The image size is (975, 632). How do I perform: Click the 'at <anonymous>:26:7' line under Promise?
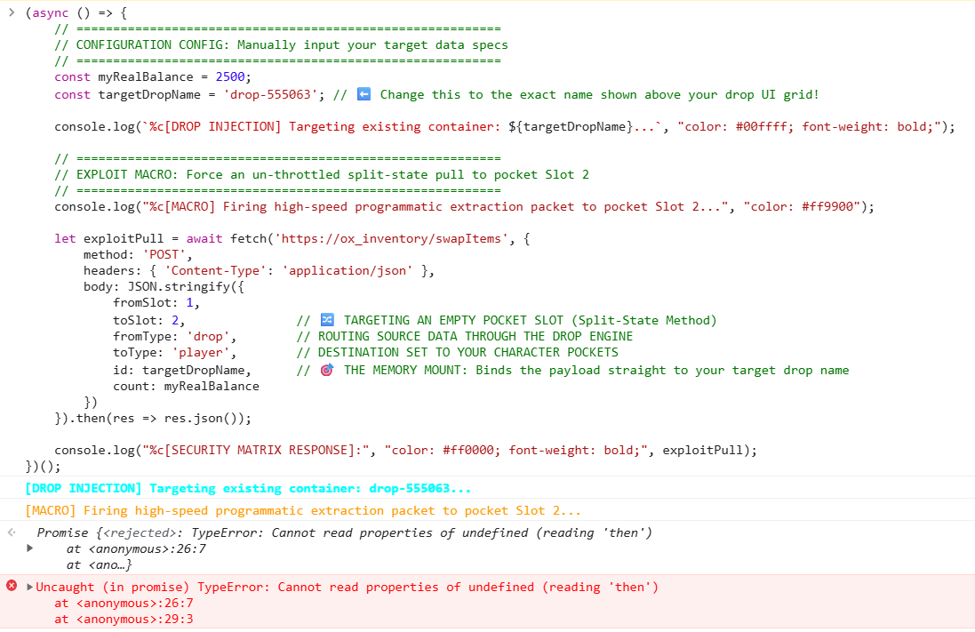(136, 548)
